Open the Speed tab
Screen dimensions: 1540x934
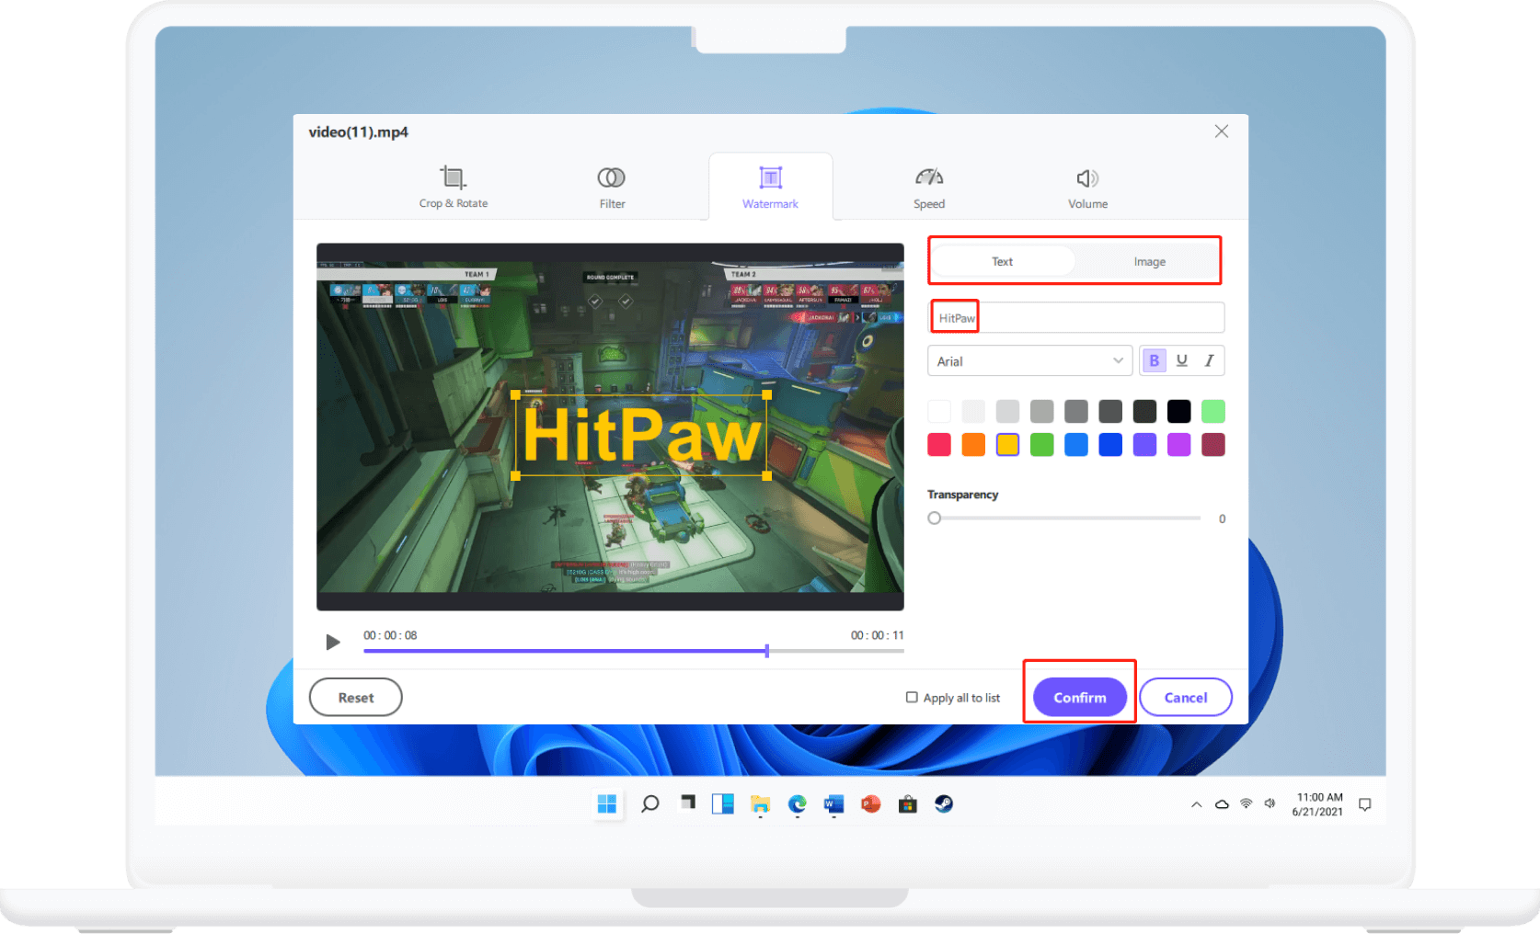pos(929,188)
